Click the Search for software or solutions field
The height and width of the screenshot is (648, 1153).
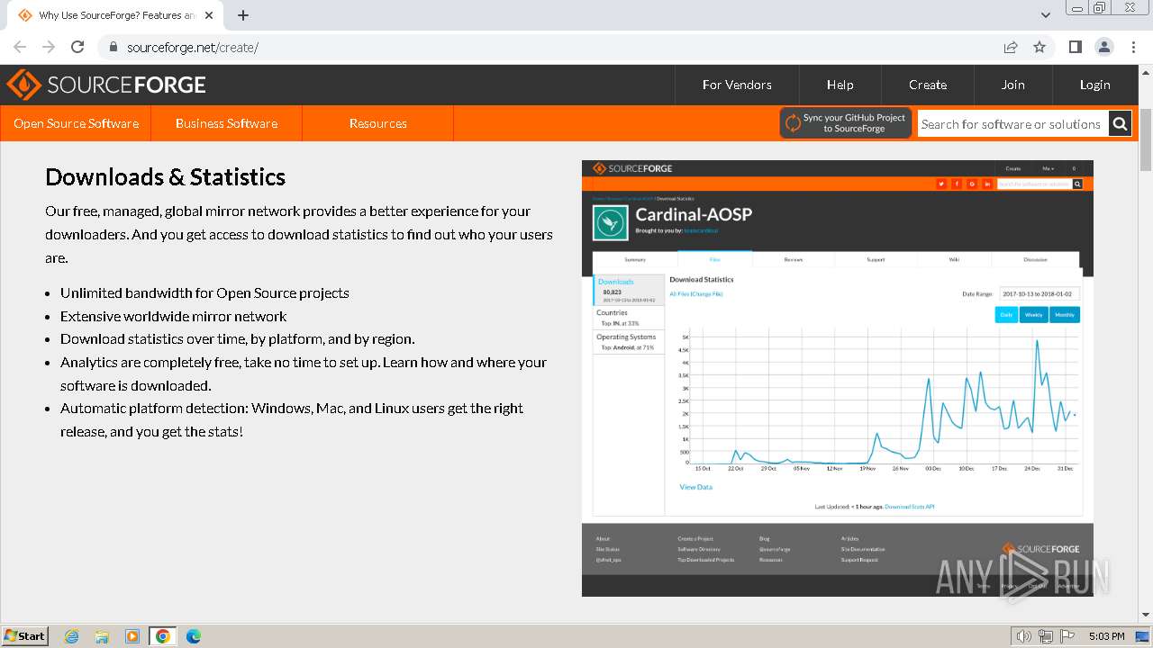point(1012,124)
